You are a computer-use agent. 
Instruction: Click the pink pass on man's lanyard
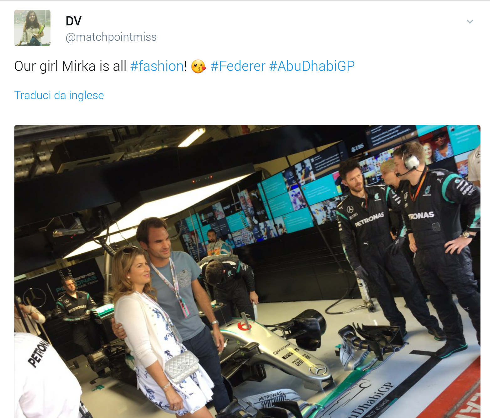coord(184,307)
